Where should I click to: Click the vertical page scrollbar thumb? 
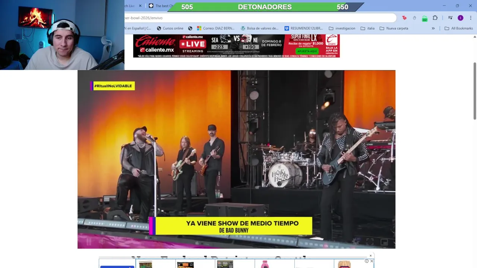click(x=475, y=91)
